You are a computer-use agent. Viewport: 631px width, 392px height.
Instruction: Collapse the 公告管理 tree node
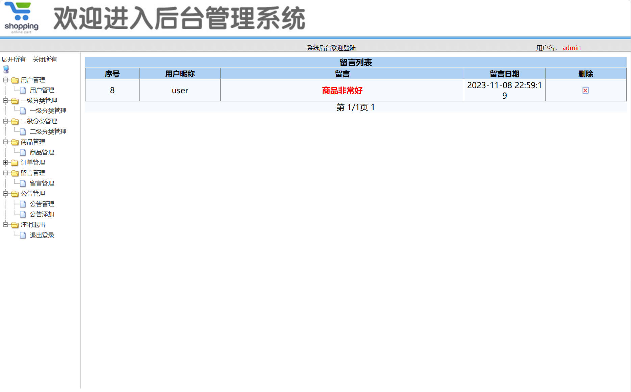(5, 194)
